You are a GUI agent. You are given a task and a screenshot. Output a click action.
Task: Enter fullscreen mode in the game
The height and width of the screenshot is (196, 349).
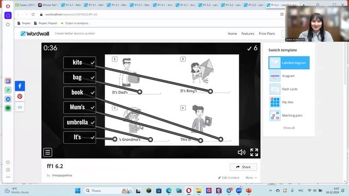pyautogui.click(x=254, y=152)
